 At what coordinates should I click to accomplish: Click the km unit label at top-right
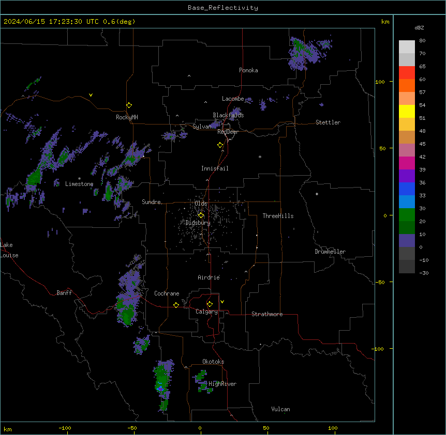pos(385,22)
